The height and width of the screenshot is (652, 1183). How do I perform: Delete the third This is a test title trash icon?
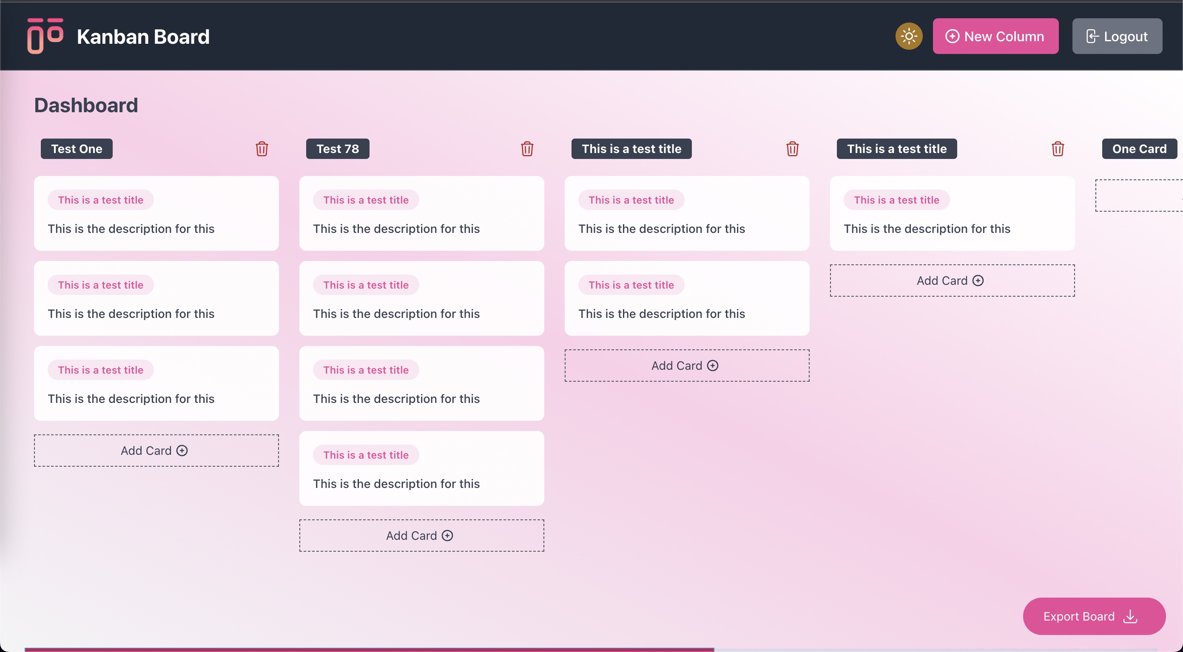coord(792,148)
